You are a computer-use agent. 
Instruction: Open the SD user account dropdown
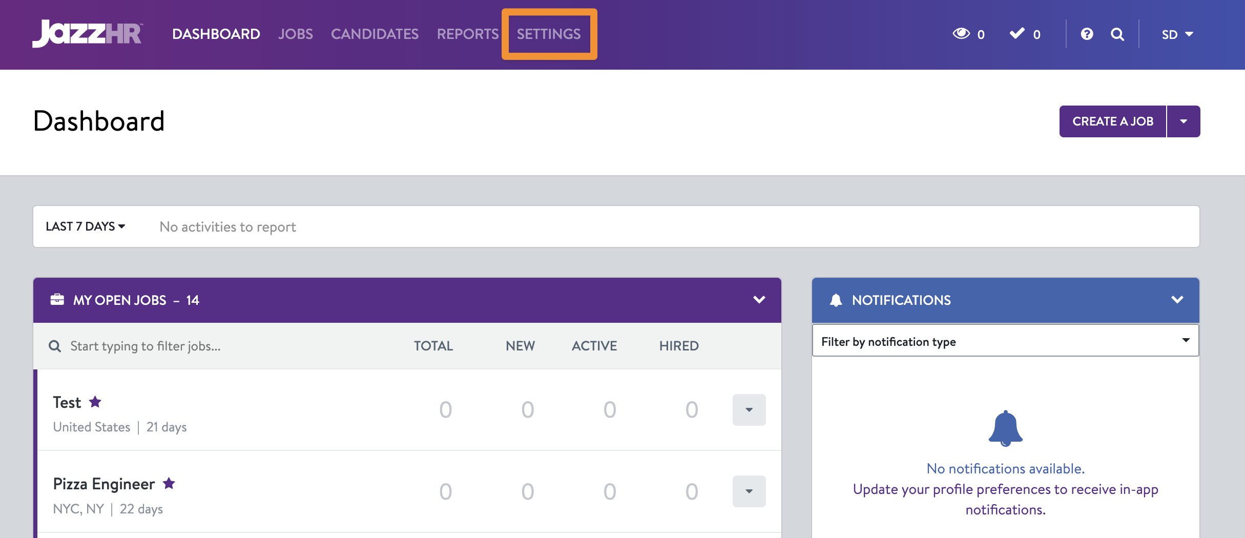(1177, 34)
